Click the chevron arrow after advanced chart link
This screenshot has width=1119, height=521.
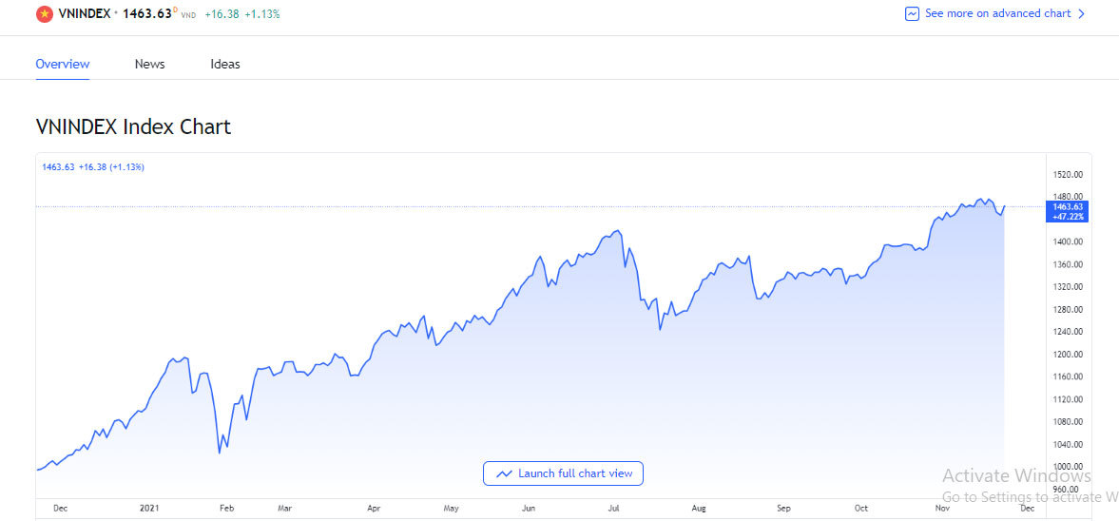tap(1081, 14)
